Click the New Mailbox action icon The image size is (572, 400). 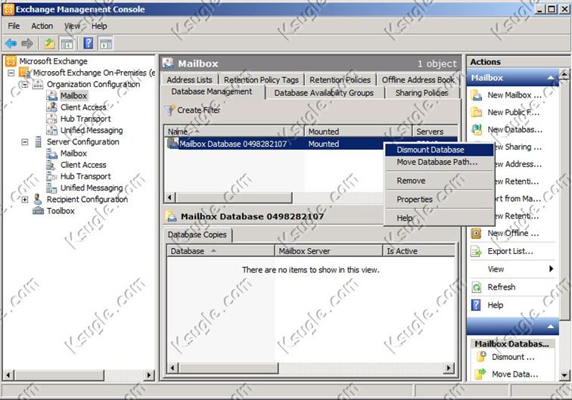[x=477, y=95]
